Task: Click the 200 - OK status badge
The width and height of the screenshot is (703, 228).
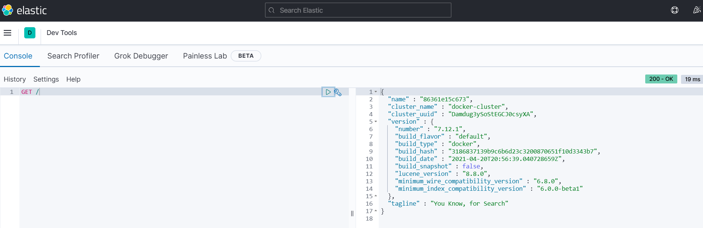Action: [x=661, y=79]
